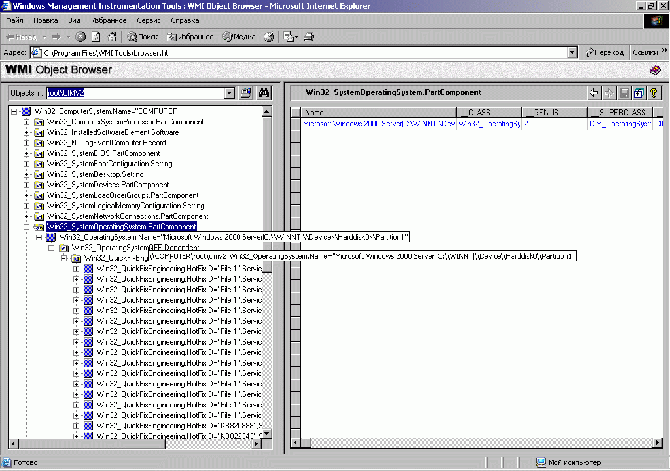Image resolution: width=670 pixels, height=471 pixels.
Task: Click the Ссылки links bar label
Action: point(645,52)
